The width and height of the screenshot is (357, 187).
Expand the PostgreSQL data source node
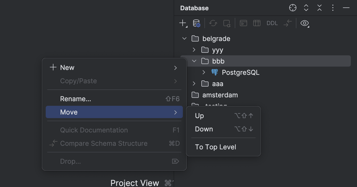(x=203, y=72)
